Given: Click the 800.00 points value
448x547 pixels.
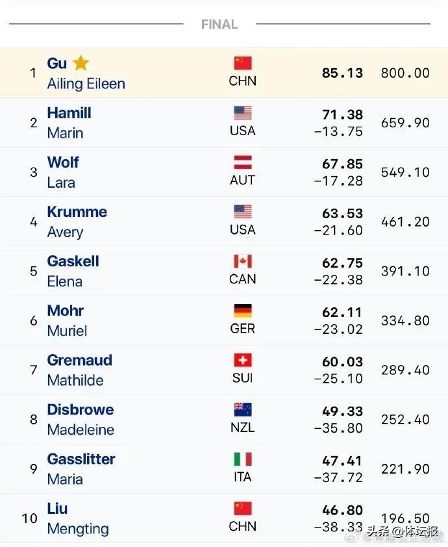Looking at the screenshot, I should tap(405, 73).
